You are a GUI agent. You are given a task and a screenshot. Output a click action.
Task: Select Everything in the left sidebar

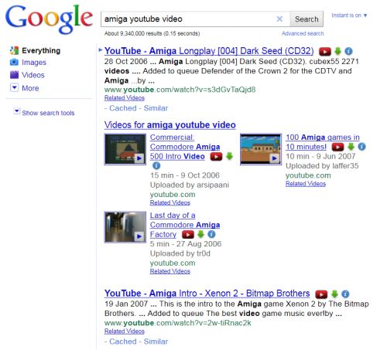(x=41, y=50)
